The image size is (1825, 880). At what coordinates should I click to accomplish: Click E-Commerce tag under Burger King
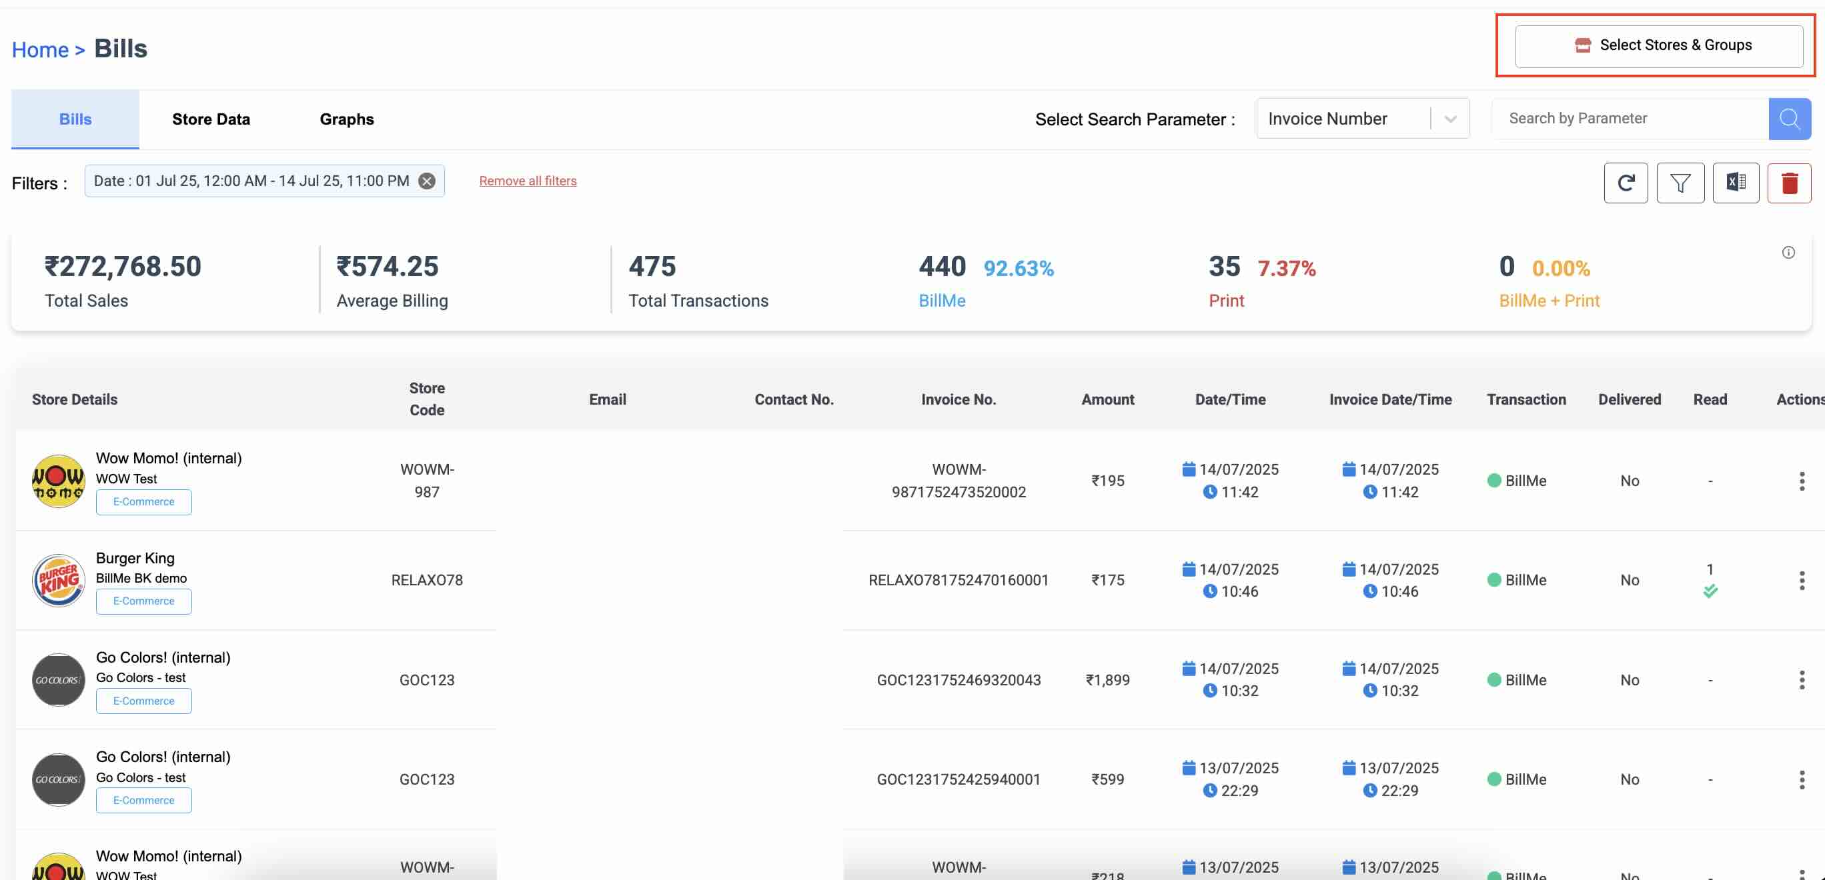point(144,601)
